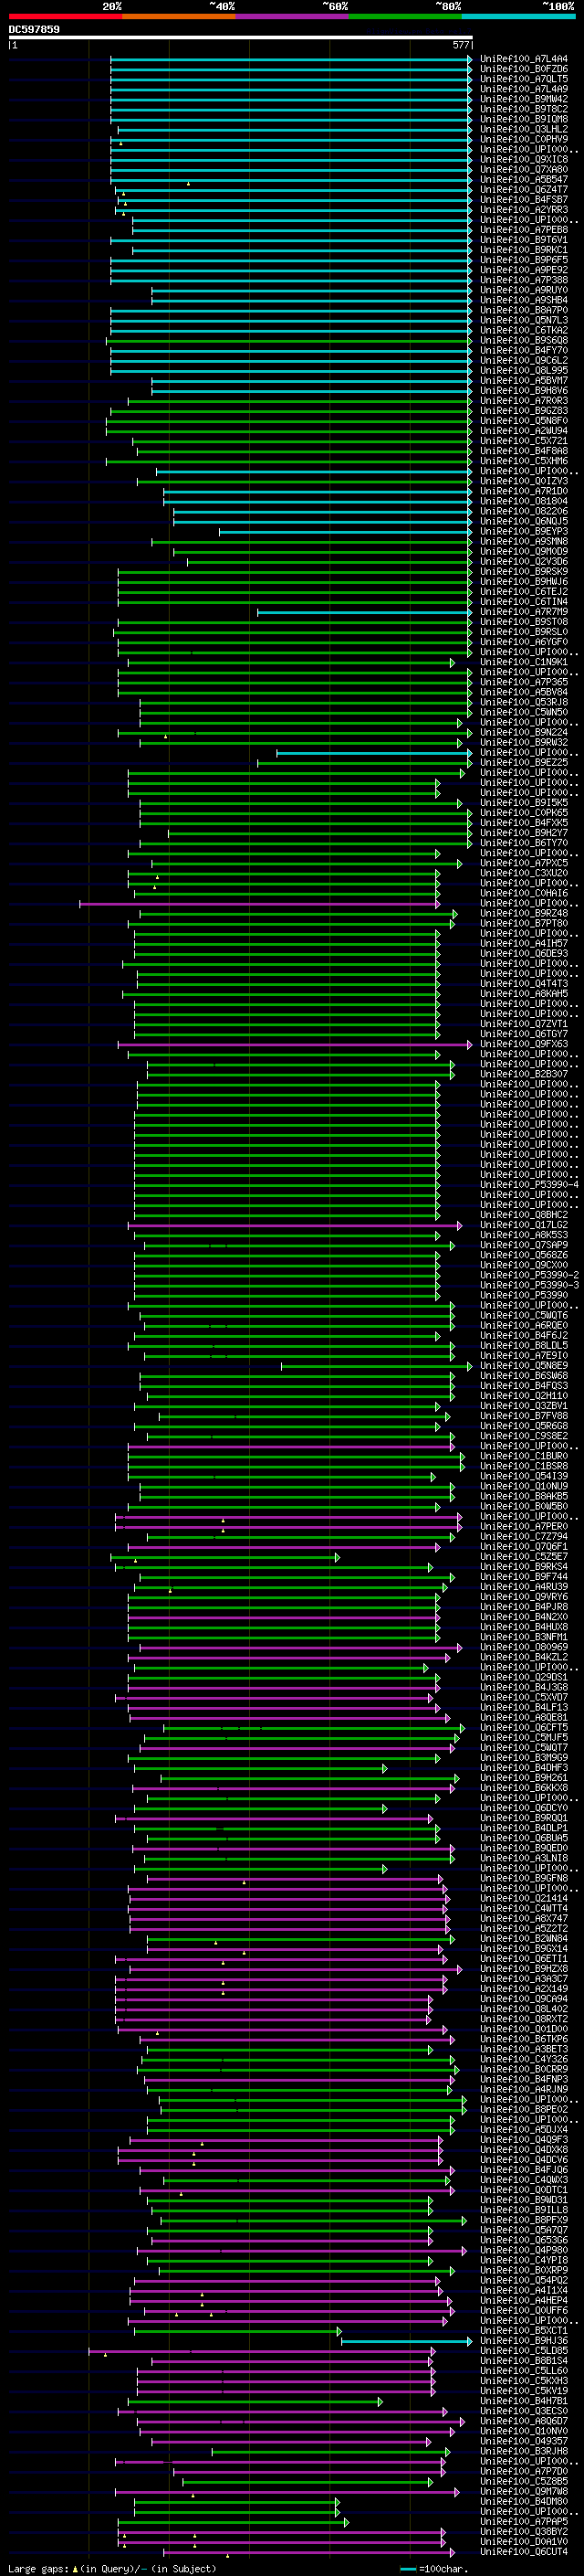Click the UniRef100_Q9XIC8 hit label
This screenshot has width=584, height=2576.
524,160
